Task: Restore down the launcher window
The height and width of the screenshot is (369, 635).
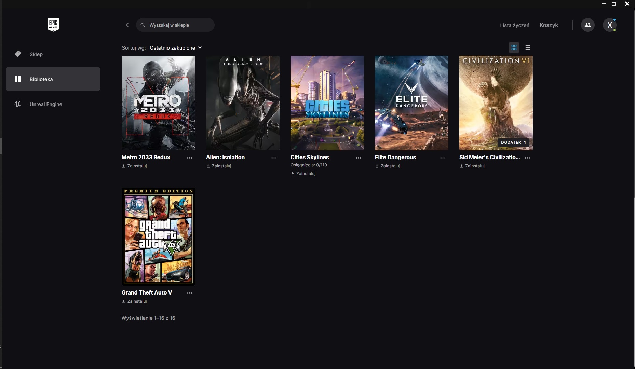Action: (x=614, y=4)
